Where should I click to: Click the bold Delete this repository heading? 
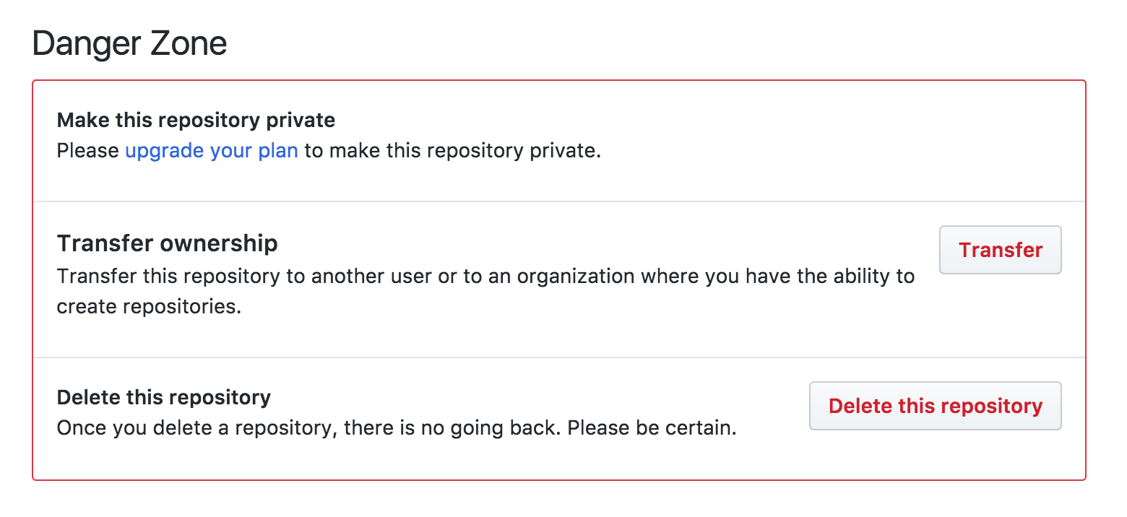tap(163, 397)
